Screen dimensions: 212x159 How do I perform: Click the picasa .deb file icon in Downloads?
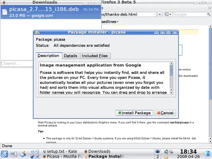pos(5,12)
